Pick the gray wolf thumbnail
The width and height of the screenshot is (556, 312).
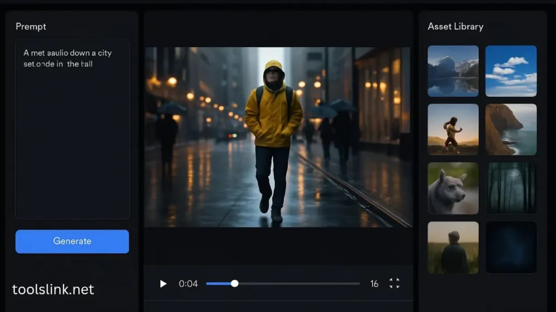click(453, 188)
